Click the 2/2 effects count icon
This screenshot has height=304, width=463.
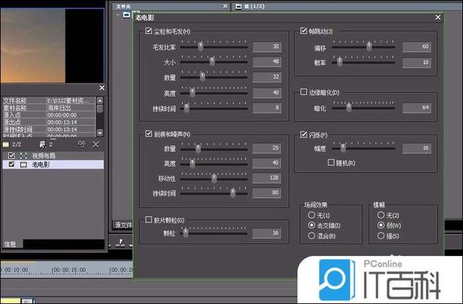point(6,144)
